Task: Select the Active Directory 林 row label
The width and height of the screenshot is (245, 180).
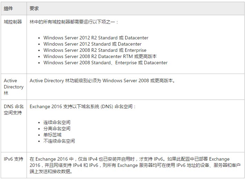Action: (13, 87)
